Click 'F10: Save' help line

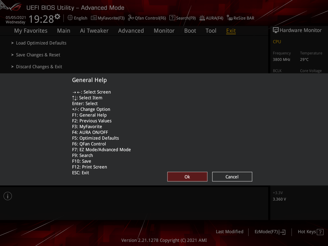click(82, 161)
